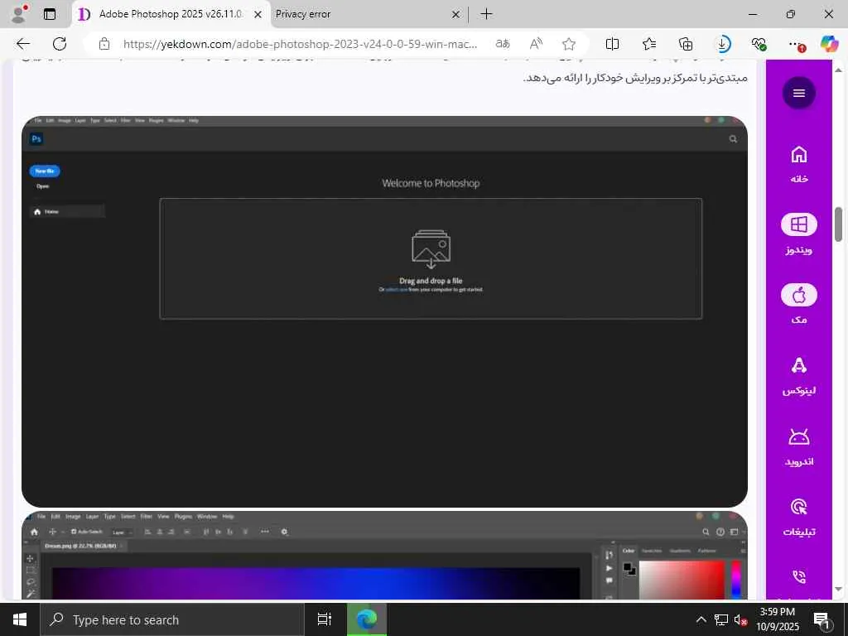Refresh the current page
The height and width of the screenshot is (636, 848).
point(60,44)
